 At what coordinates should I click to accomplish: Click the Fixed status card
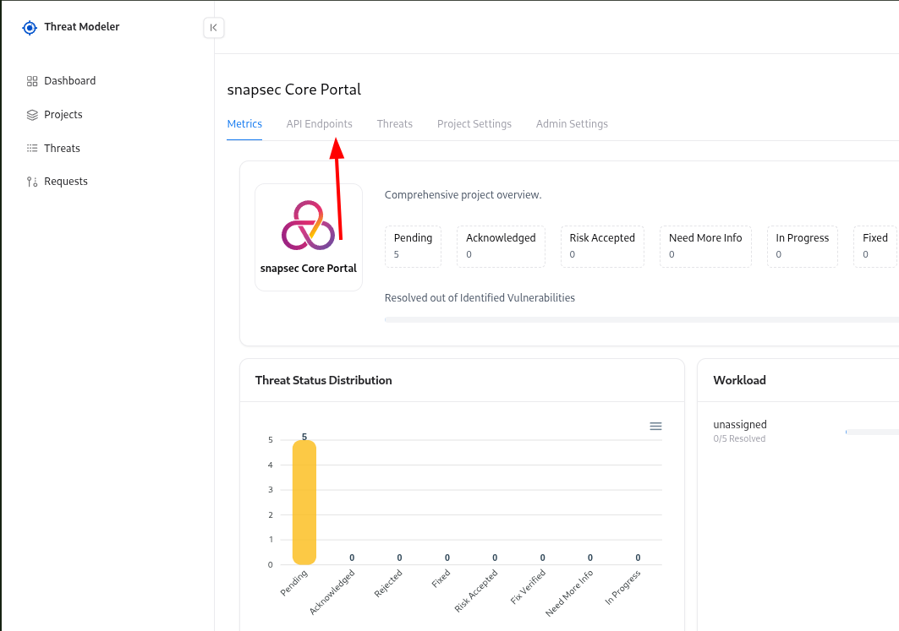[875, 246]
